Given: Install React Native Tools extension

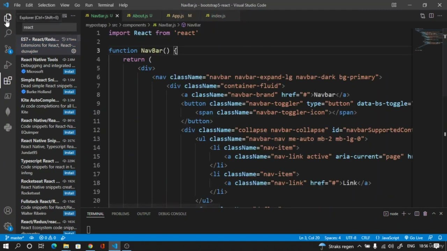Looking at the screenshot, I should 69,71.
